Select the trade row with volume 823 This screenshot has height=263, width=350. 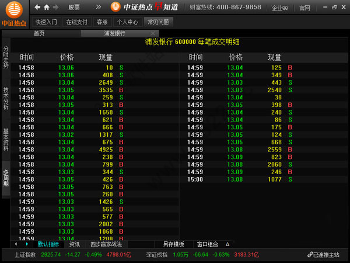click(x=264, y=157)
